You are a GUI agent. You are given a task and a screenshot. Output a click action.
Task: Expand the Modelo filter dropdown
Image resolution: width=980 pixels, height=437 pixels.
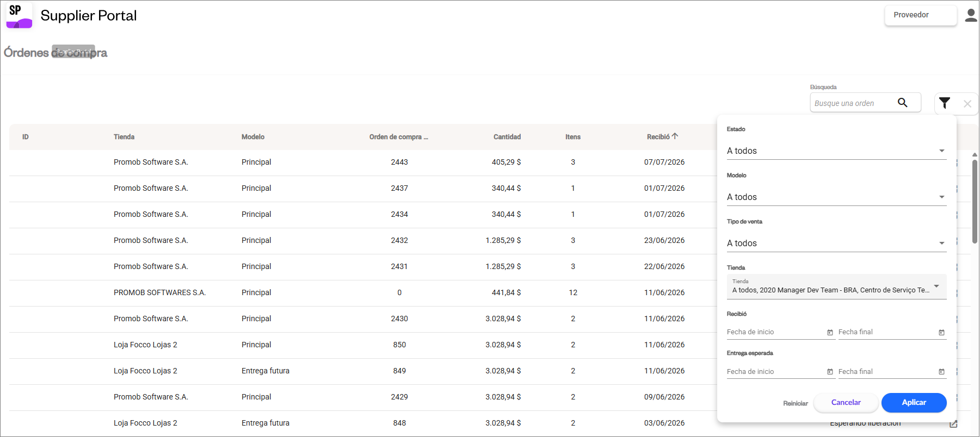(x=836, y=197)
